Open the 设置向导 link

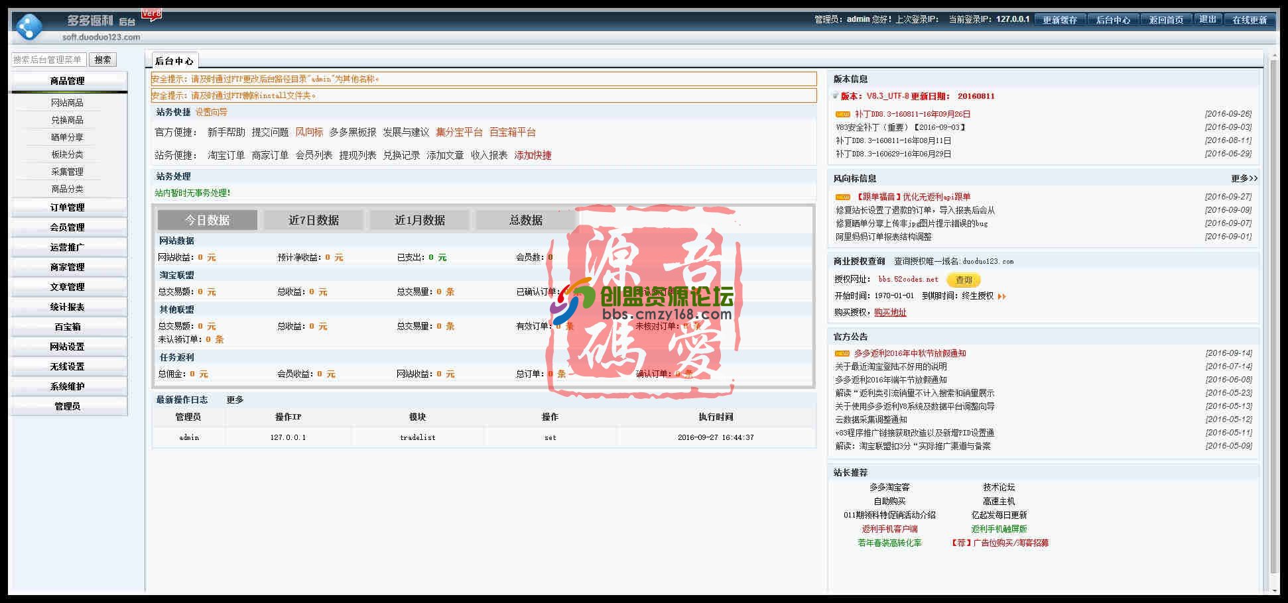point(212,113)
